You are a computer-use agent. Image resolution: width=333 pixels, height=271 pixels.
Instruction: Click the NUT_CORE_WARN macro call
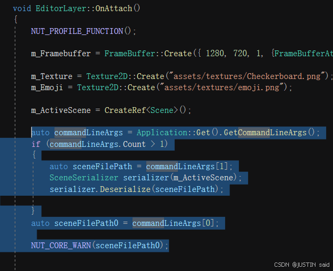65,245
